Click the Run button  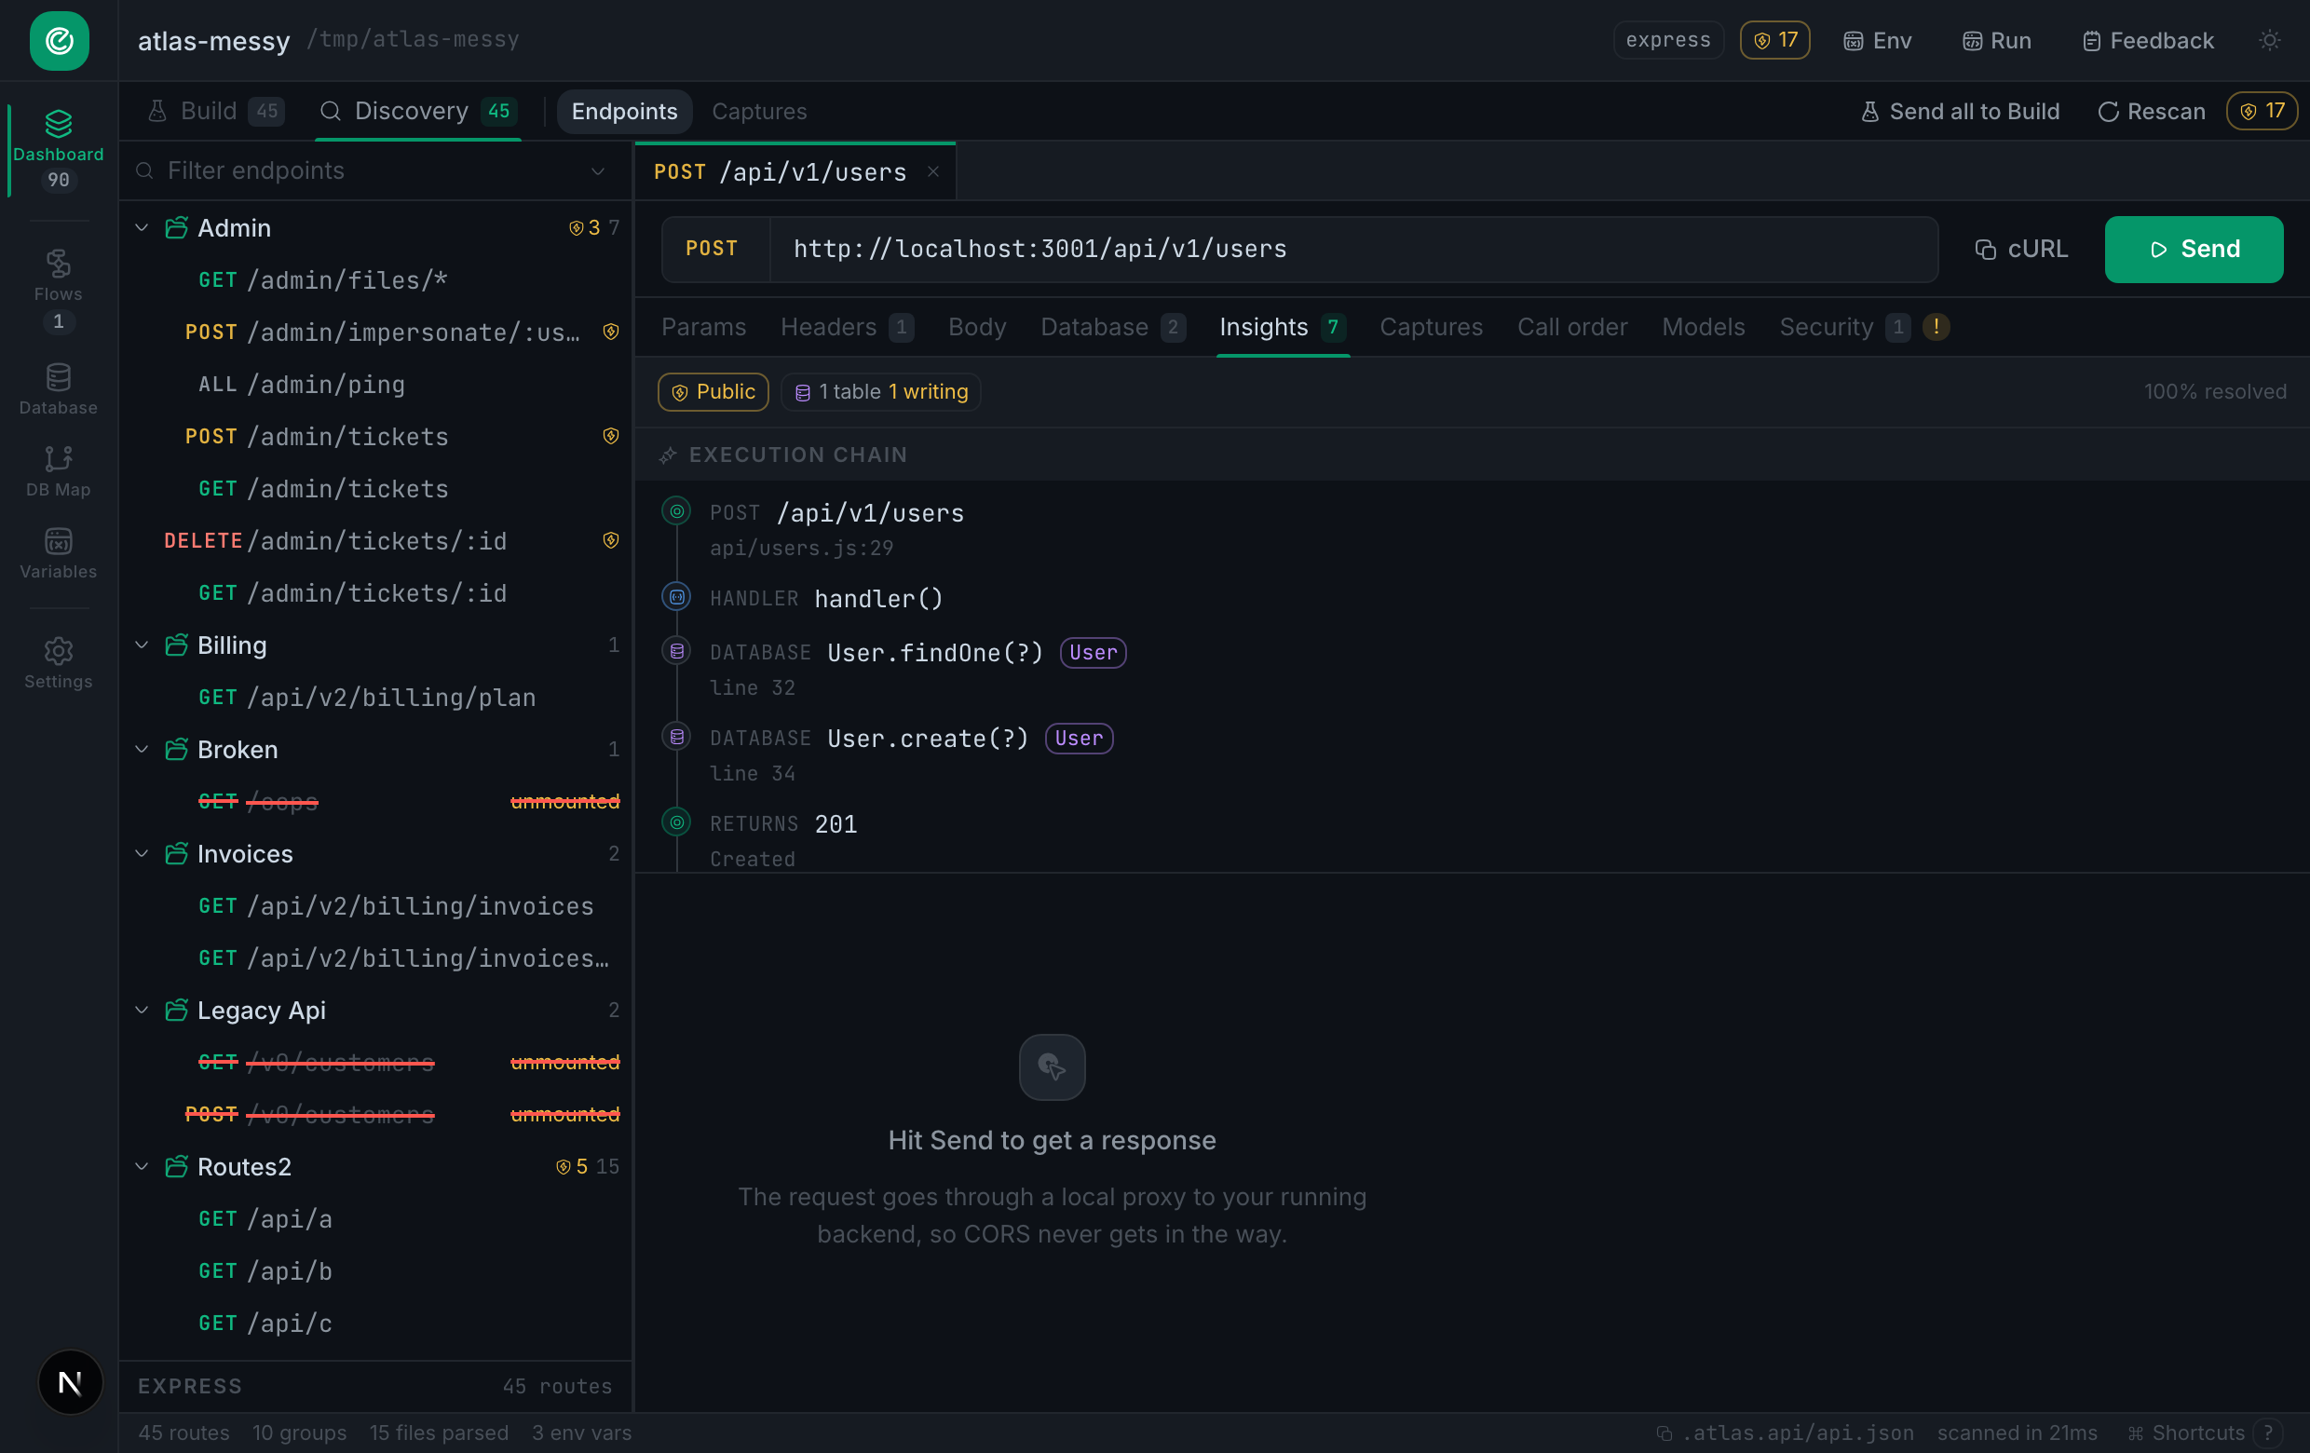(x=1995, y=40)
